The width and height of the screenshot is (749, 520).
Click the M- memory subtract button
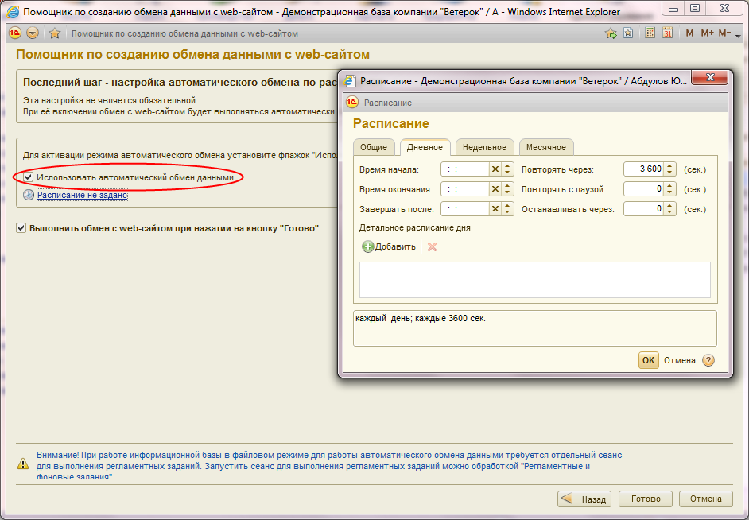pos(724,33)
